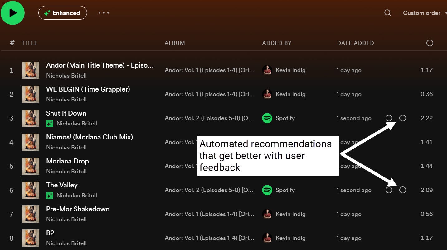
Task: Click the 0:36 duration of WE BEGIN
Action: coord(426,94)
